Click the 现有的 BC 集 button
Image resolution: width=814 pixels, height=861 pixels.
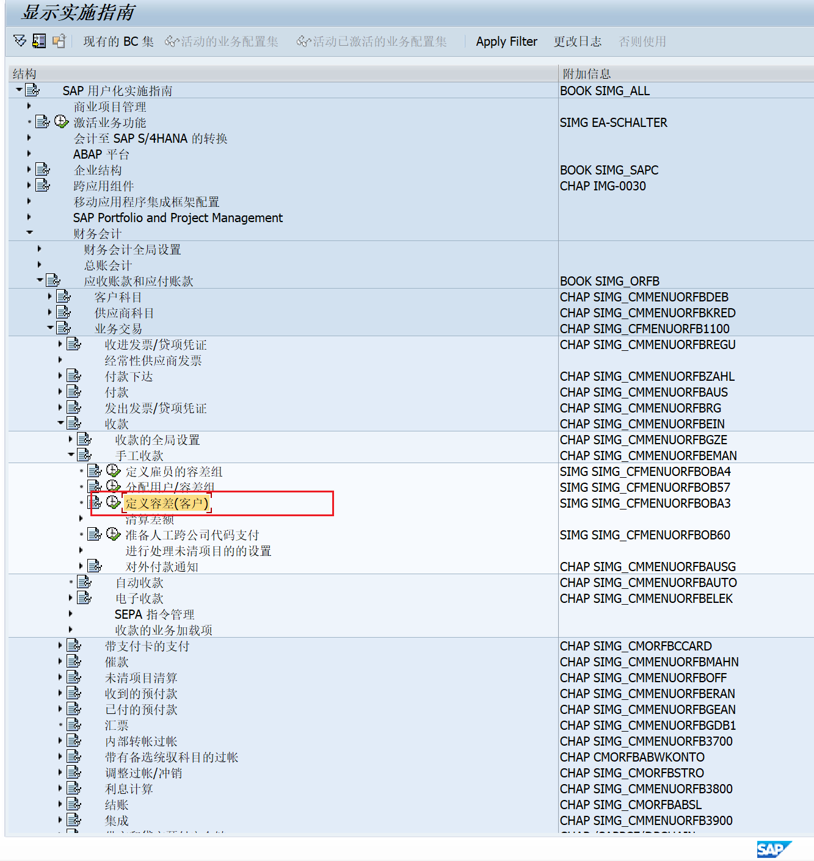pos(118,41)
